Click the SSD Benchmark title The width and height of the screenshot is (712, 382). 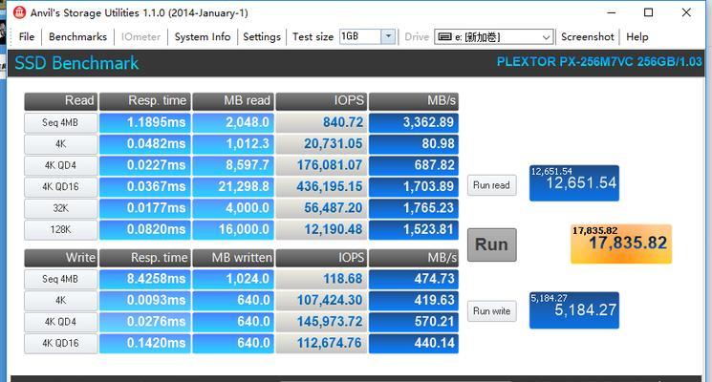[76, 63]
